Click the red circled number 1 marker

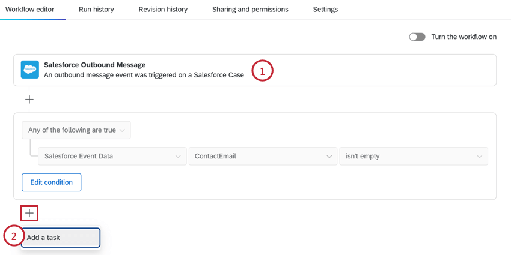click(262, 70)
